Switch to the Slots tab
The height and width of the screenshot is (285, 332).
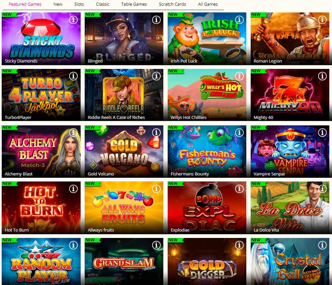pos(79,4)
